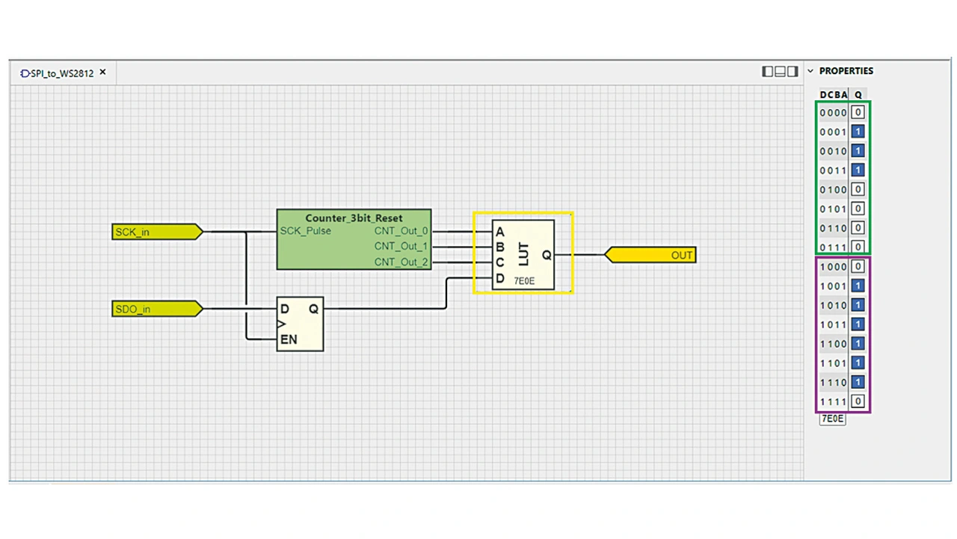Toggle the left sidebar layout icon
This screenshot has height=539, width=957.
(768, 72)
